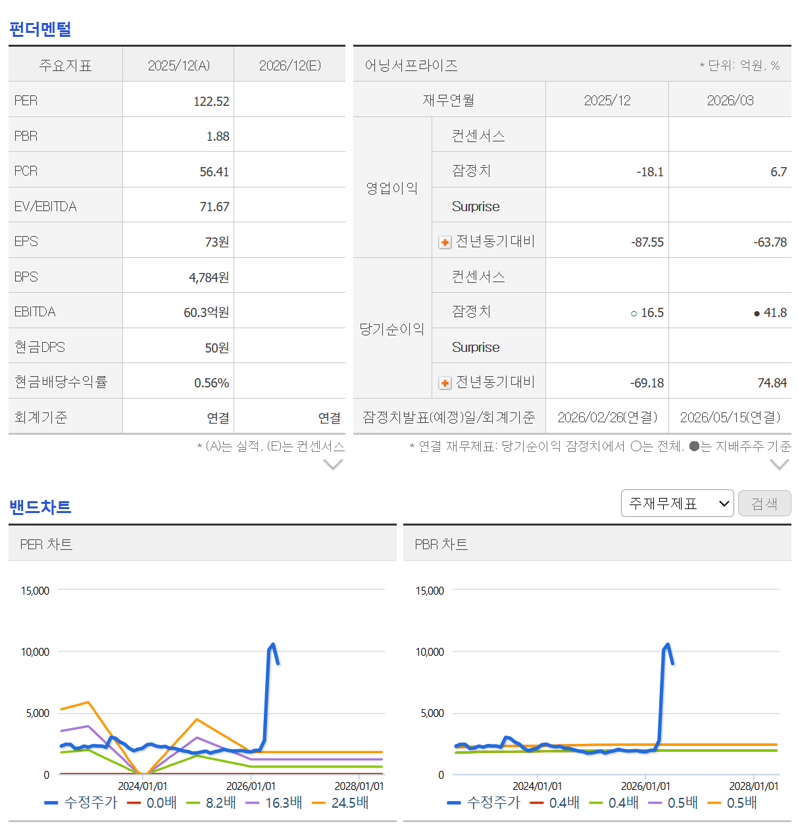798x836 pixels.
Task: Toggle green 0.4배 legend in PBR chart
Action: (614, 802)
